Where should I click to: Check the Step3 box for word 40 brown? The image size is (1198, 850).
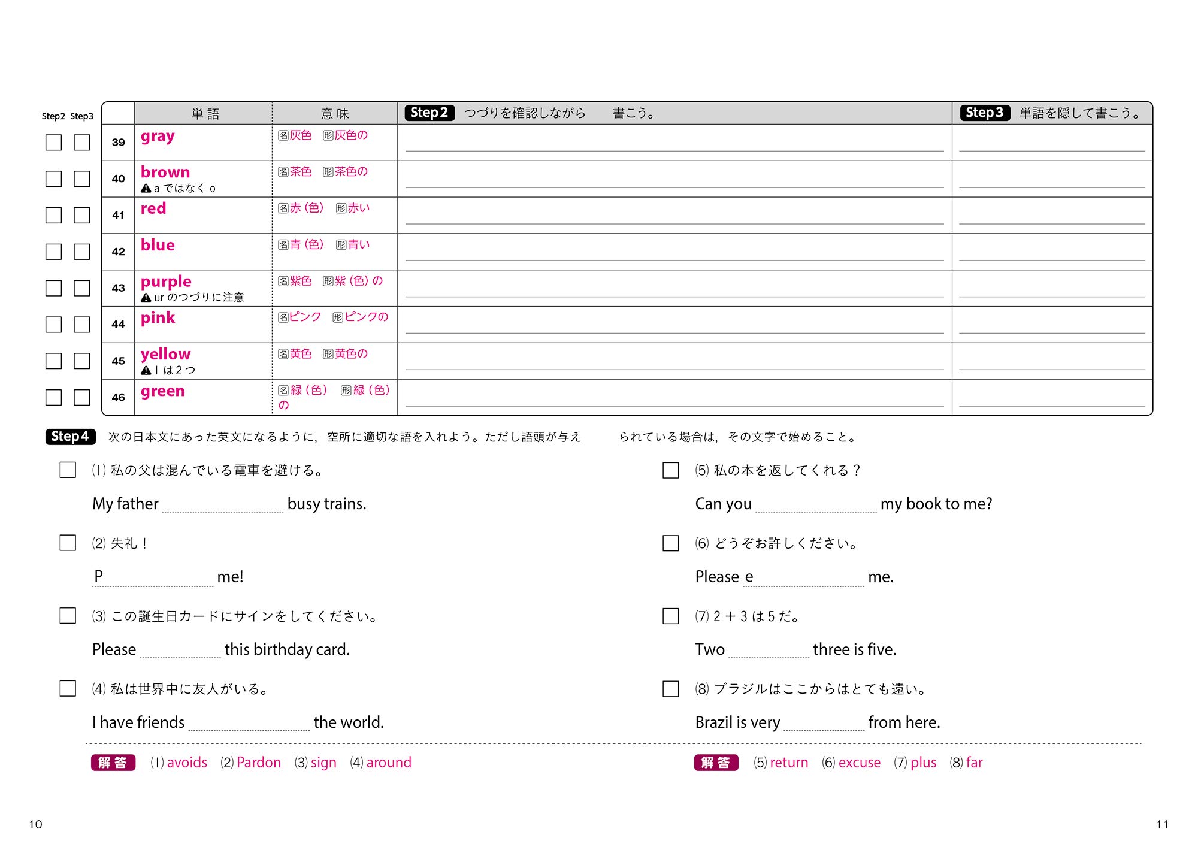tap(81, 179)
